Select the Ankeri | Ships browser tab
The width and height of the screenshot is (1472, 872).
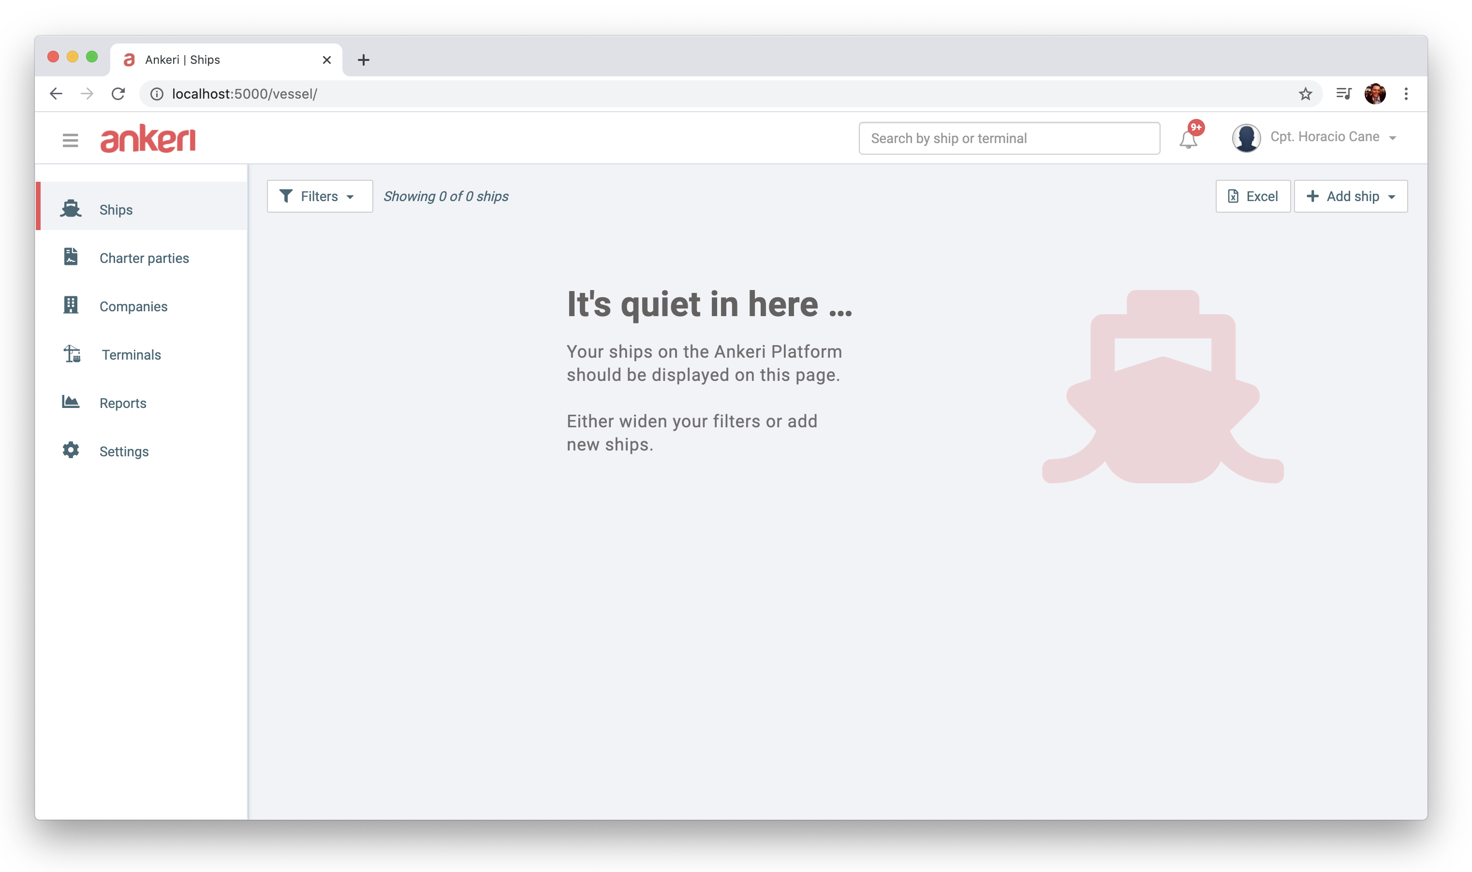pyautogui.click(x=226, y=59)
